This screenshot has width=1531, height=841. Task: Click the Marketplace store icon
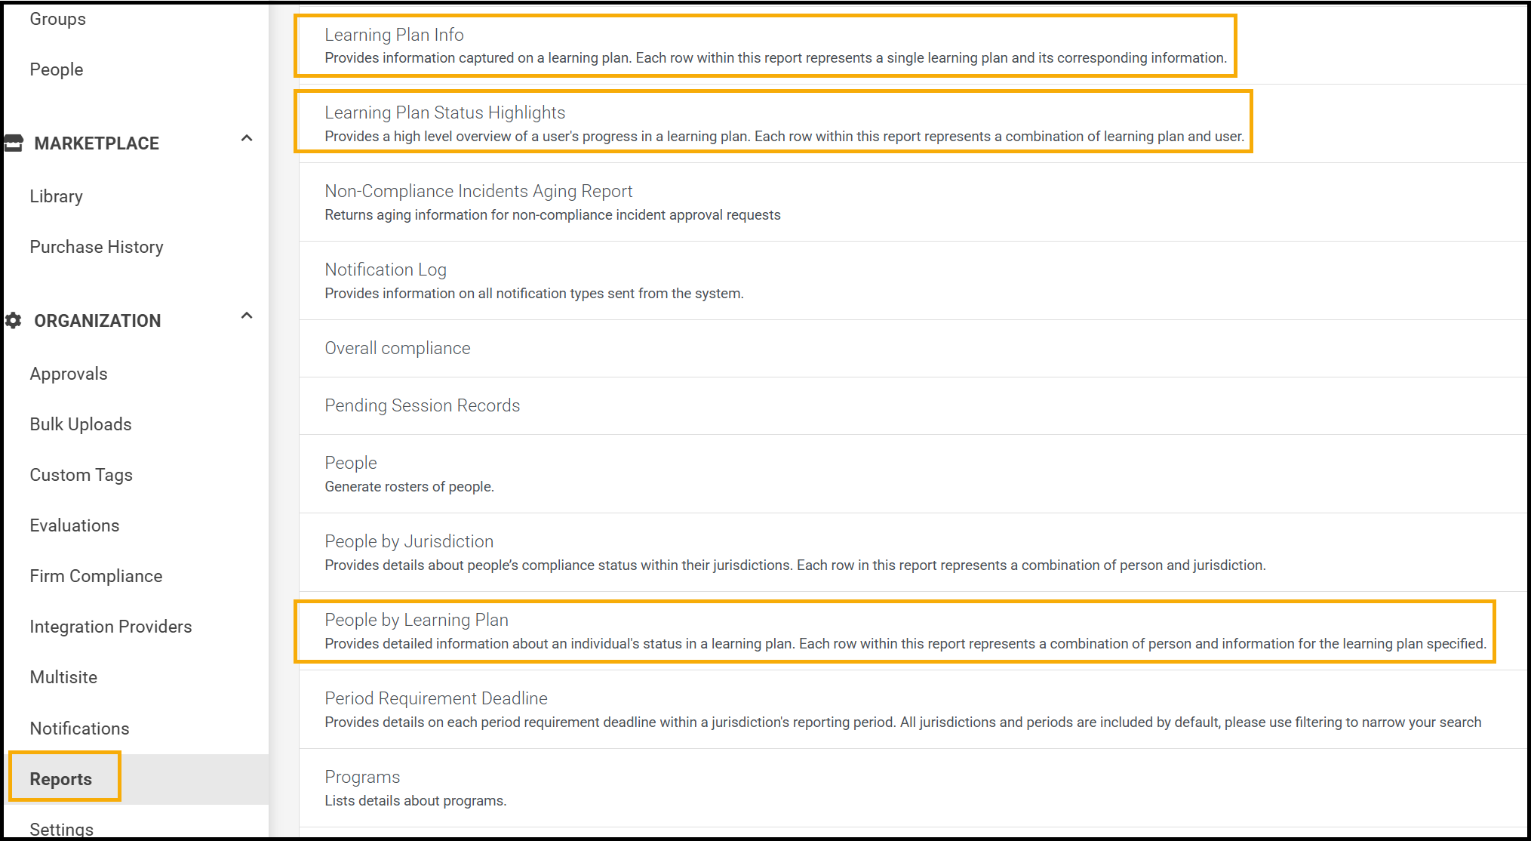14,143
